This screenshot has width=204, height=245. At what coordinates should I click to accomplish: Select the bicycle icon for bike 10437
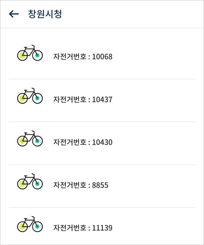[x=30, y=96]
